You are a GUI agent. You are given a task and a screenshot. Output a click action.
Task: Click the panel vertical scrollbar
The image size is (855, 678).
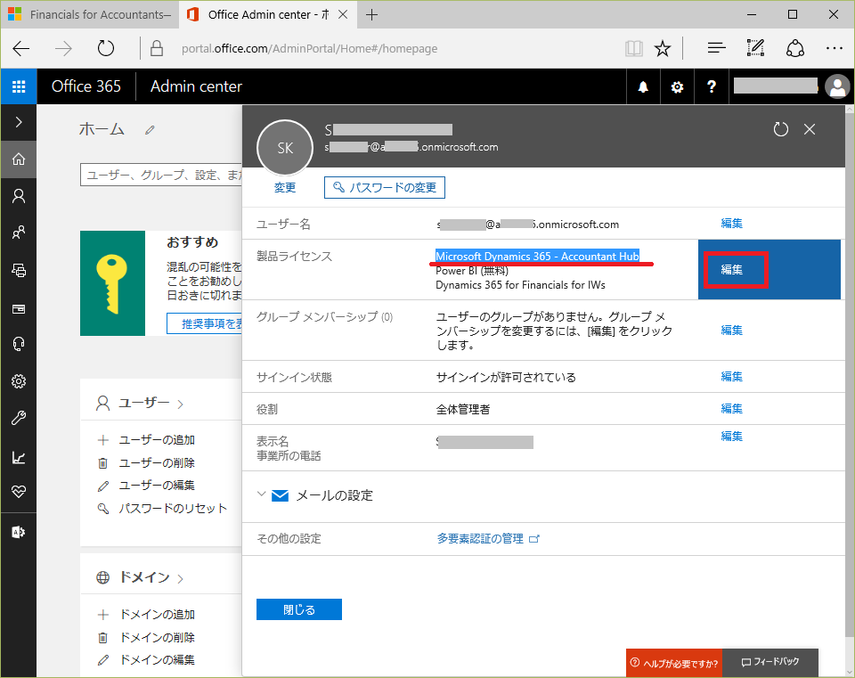pos(850,373)
